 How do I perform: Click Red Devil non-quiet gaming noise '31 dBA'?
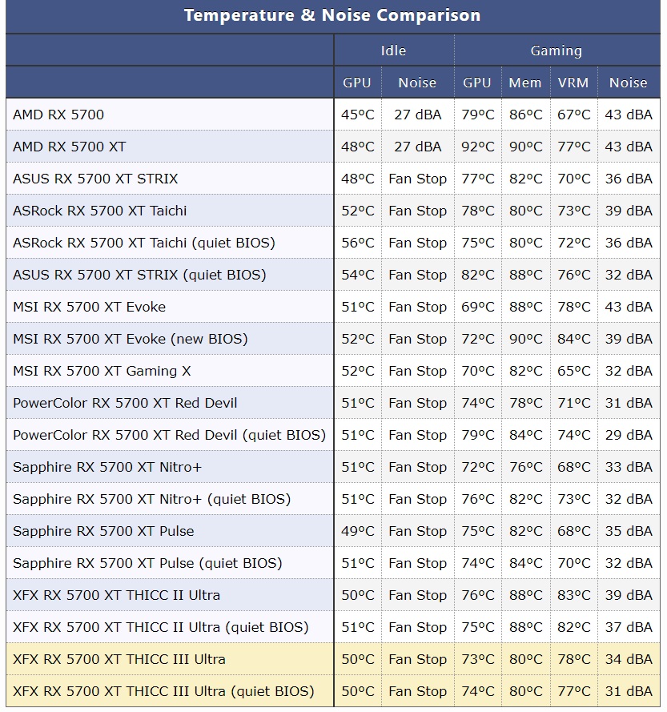(629, 403)
